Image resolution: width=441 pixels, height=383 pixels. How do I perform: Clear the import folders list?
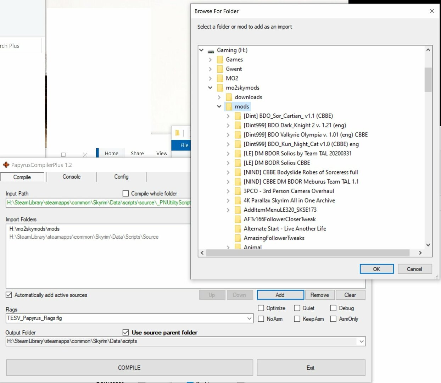point(350,295)
